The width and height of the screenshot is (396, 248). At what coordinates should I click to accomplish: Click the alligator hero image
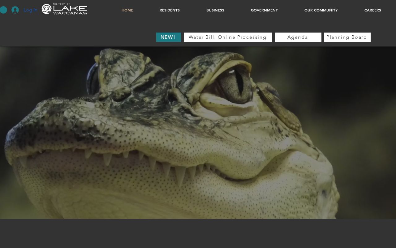pos(198,133)
